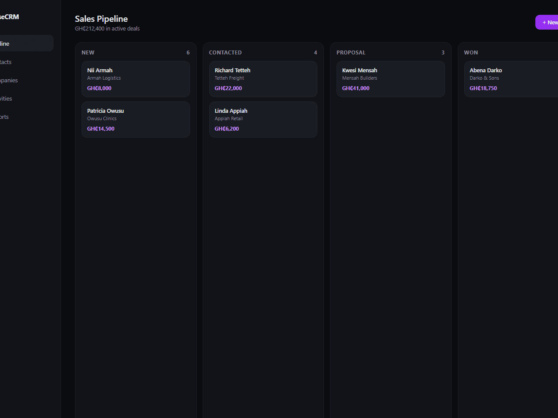
Task: Click the Armah Logistics company name
Action: tap(104, 78)
